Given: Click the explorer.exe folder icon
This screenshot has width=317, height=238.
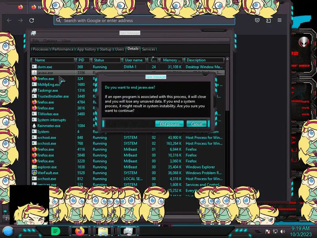Looking at the screenshot, I should click(x=34, y=167).
